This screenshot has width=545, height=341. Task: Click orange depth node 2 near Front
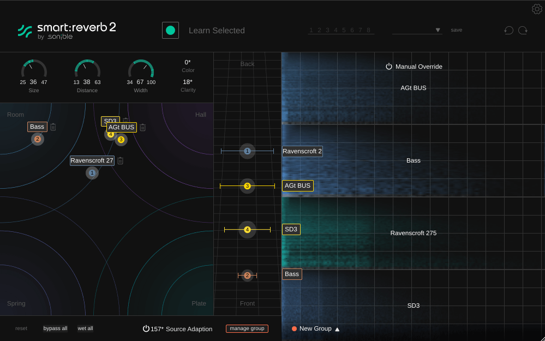(x=247, y=276)
